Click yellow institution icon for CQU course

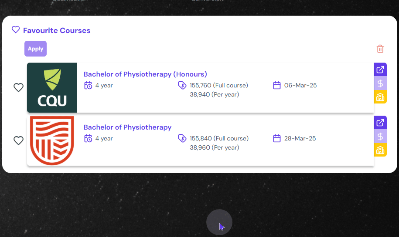point(380,97)
